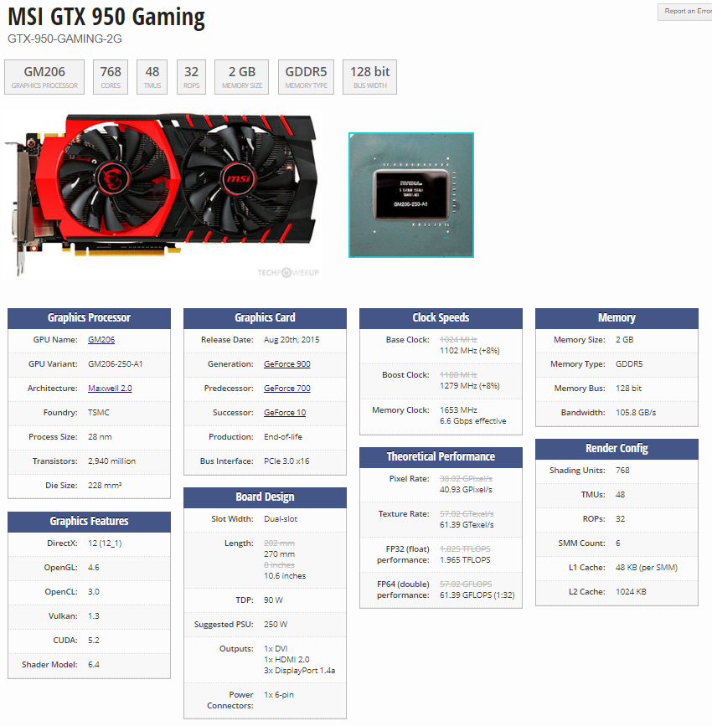Click the base clock 1102 MHz (+8%)
This screenshot has height=726, width=712.
469,351
